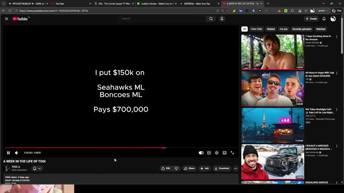Open more actions ellipsis beside Download
The height and width of the screenshot is (193, 344).
click(x=236, y=168)
